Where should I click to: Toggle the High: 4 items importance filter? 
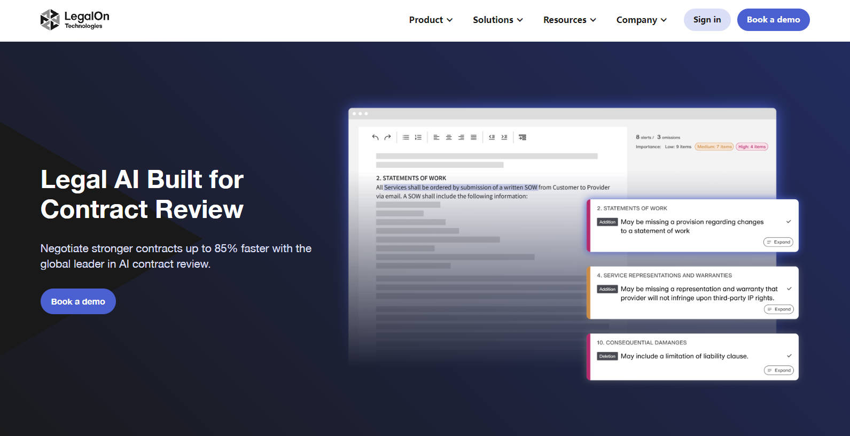coord(752,146)
